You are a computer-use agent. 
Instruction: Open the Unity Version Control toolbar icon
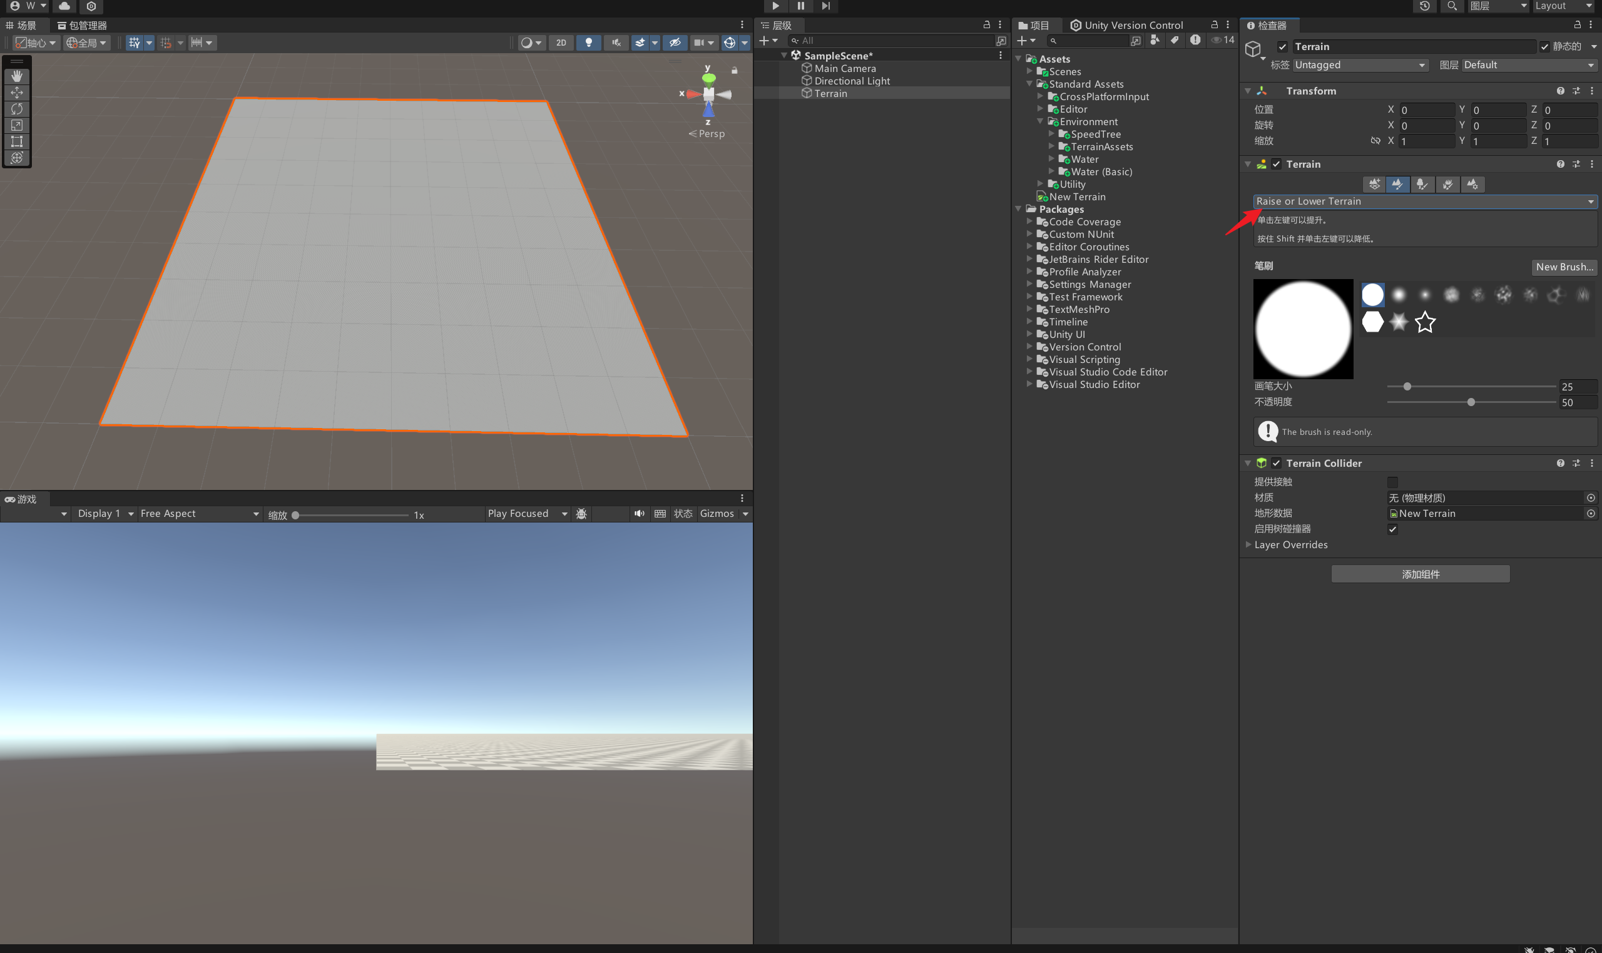point(91,6)
